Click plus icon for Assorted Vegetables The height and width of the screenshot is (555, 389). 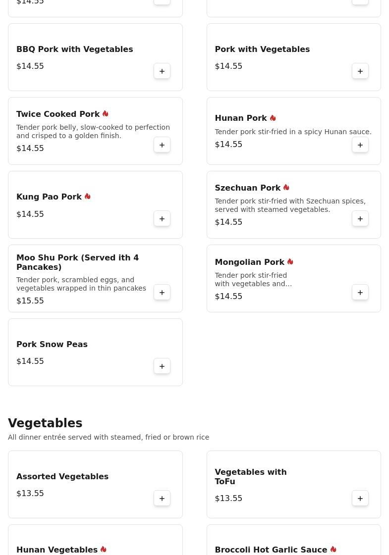click(162, 499)
